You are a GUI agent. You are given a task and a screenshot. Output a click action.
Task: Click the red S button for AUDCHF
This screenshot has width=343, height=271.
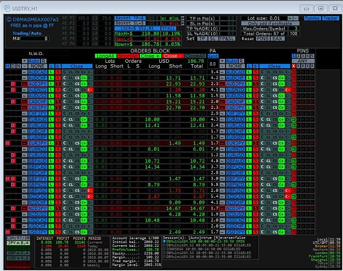[x=58, y=78]
